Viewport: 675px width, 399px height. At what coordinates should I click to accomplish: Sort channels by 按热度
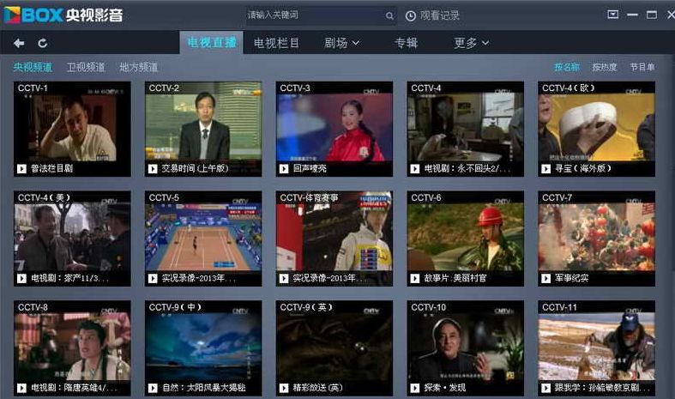tap(604, 67)
